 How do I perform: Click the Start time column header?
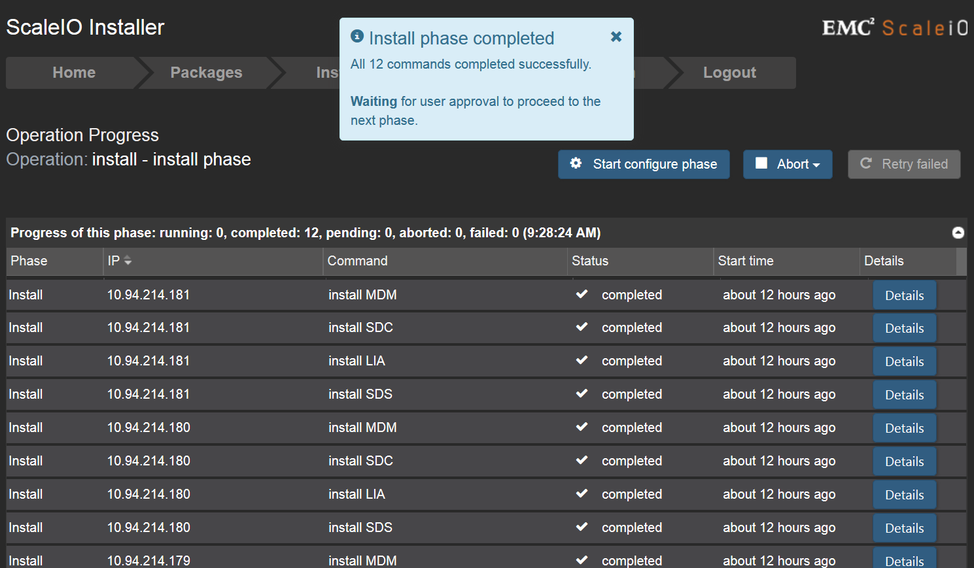[787, 261]
